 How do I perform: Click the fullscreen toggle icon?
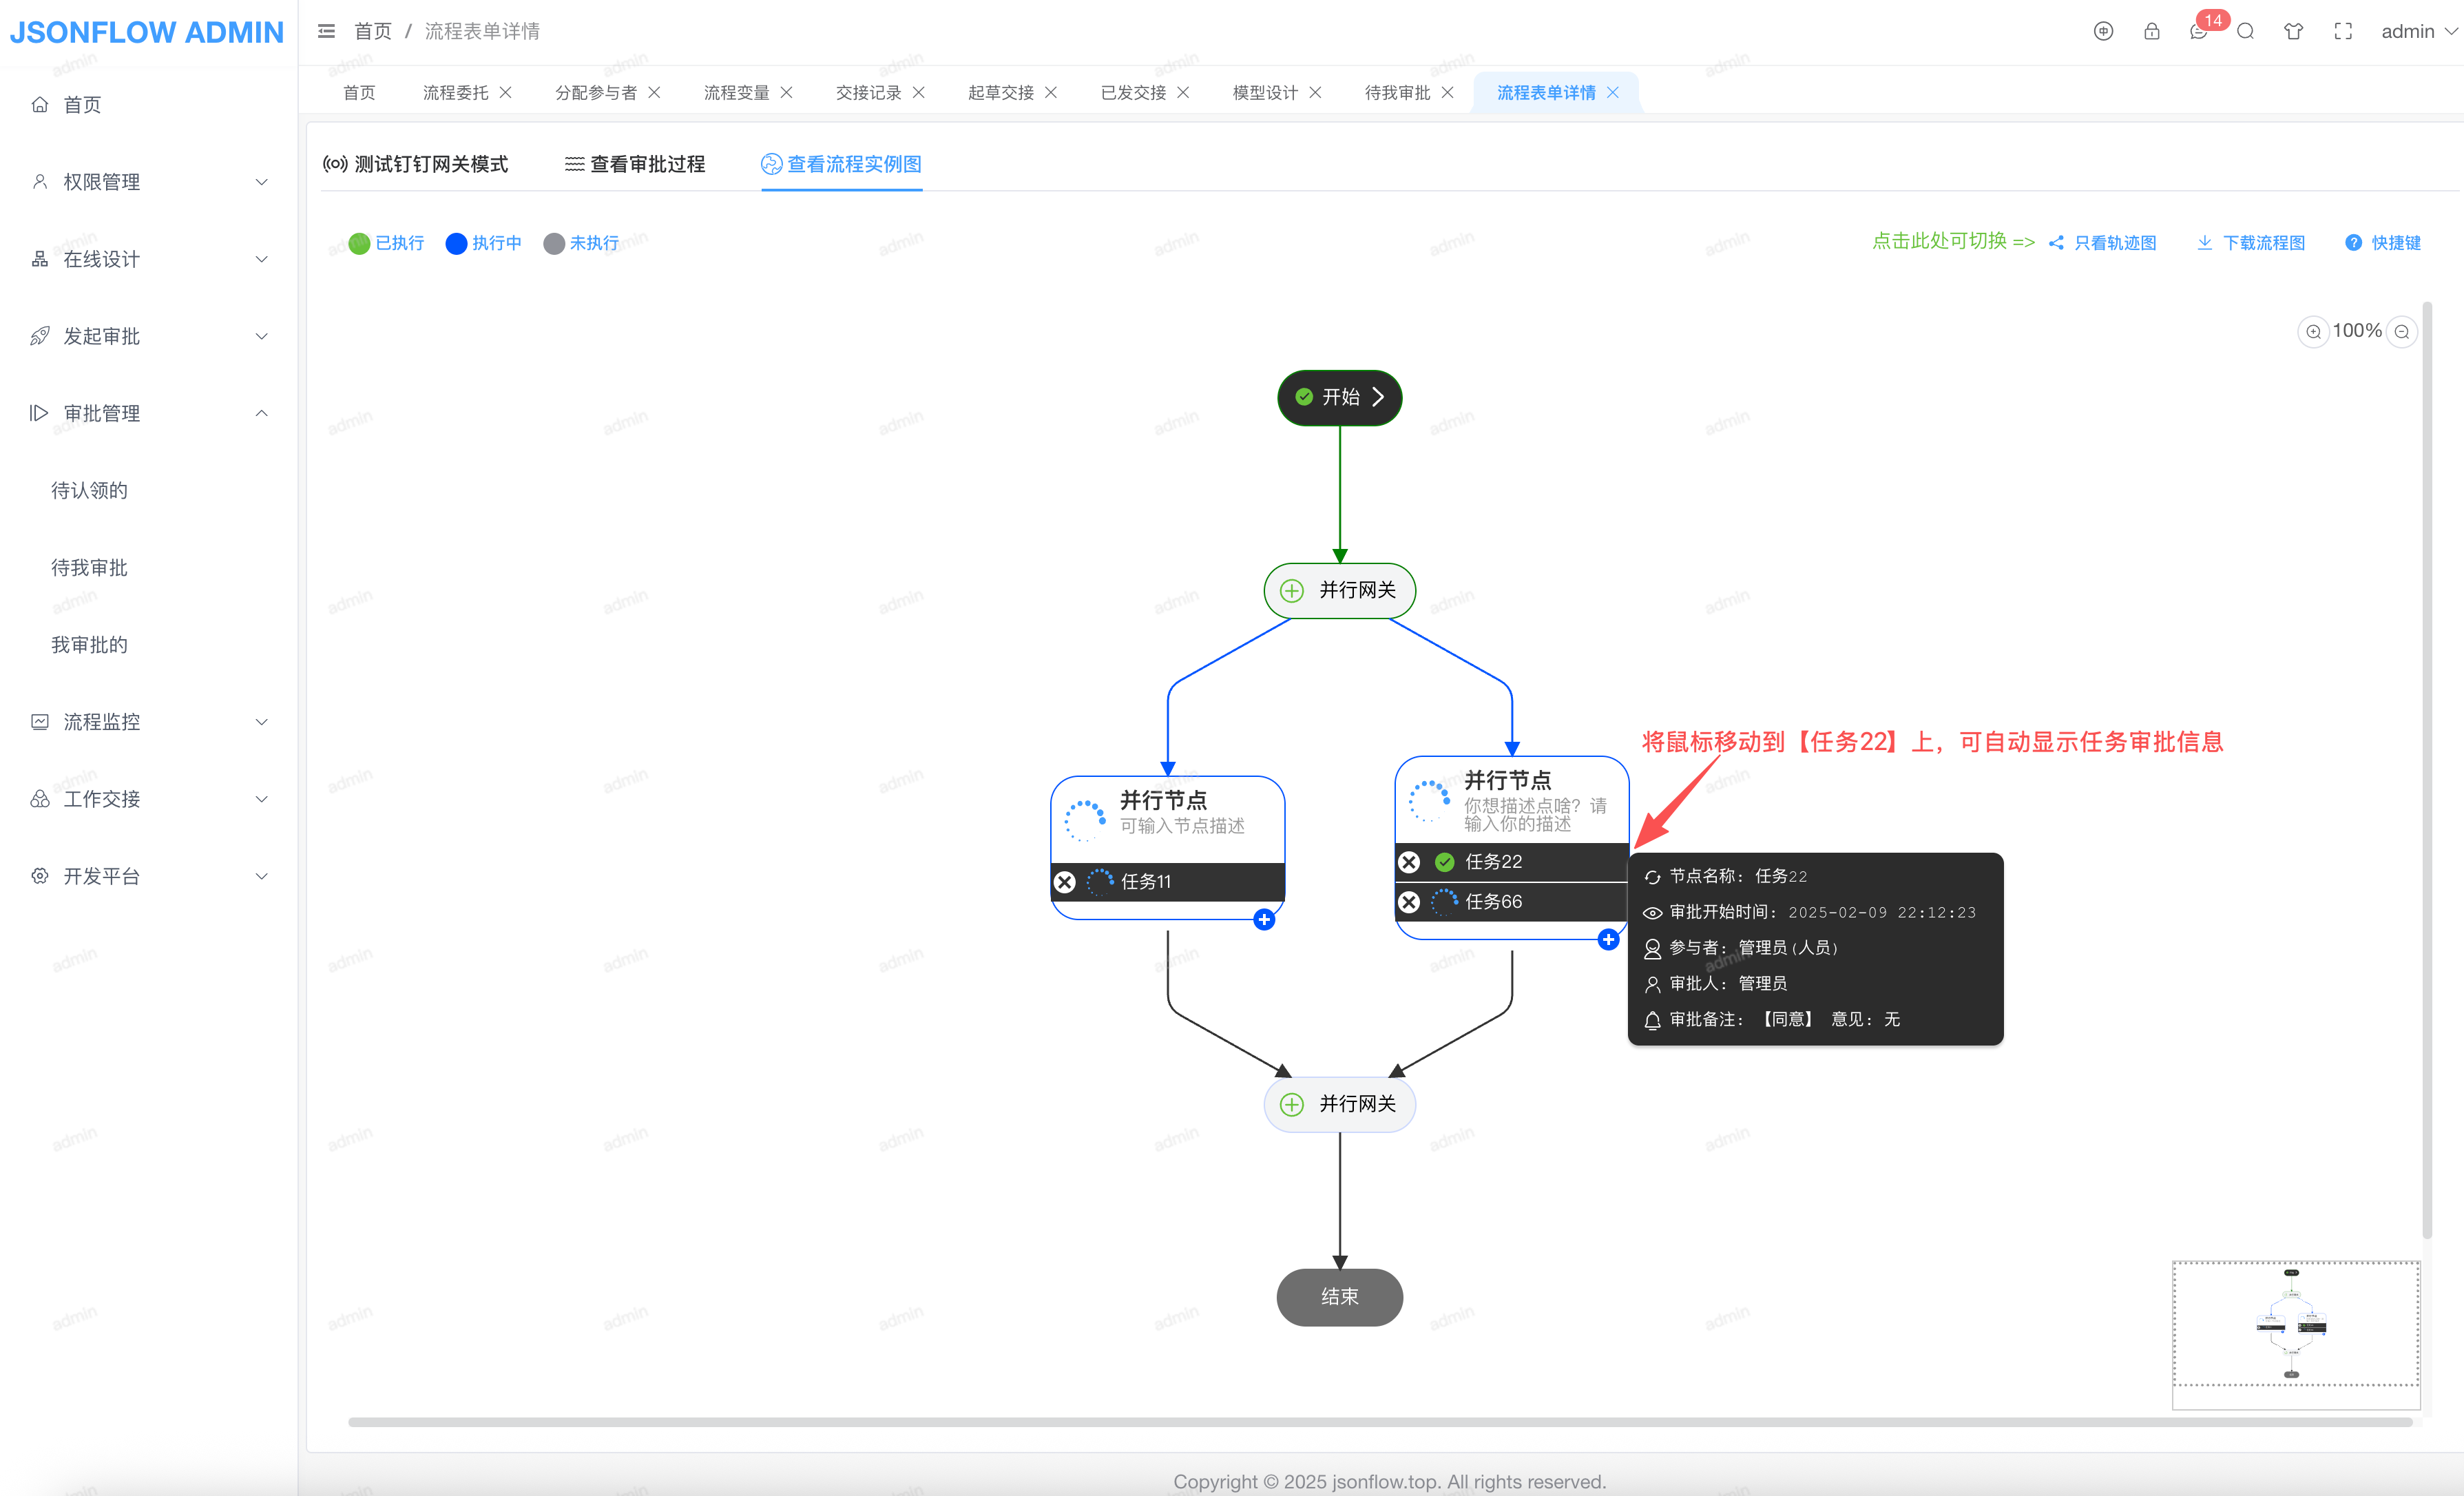2342,31
